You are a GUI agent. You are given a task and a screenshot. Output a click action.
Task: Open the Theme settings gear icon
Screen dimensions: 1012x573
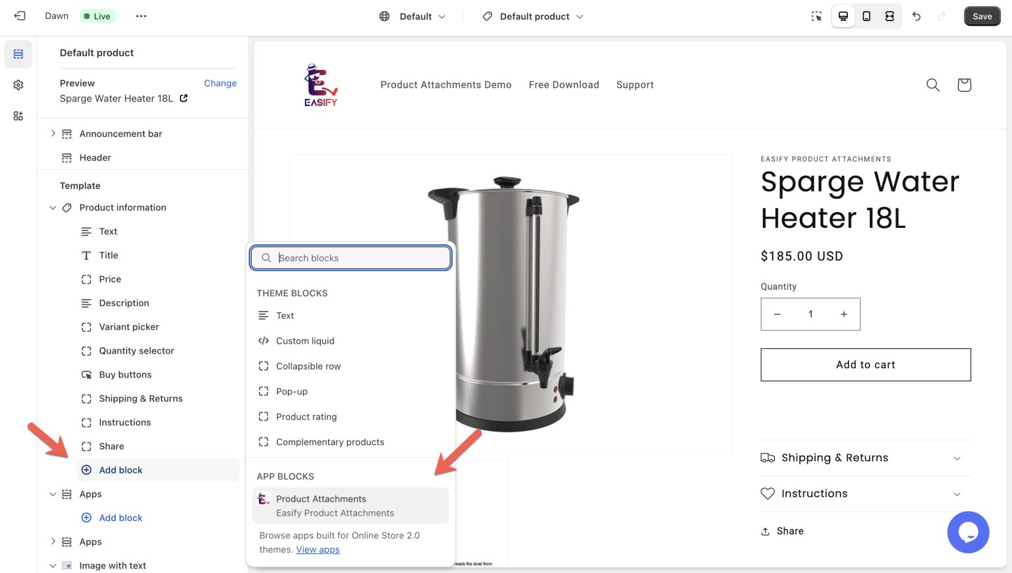coord(18,84)
